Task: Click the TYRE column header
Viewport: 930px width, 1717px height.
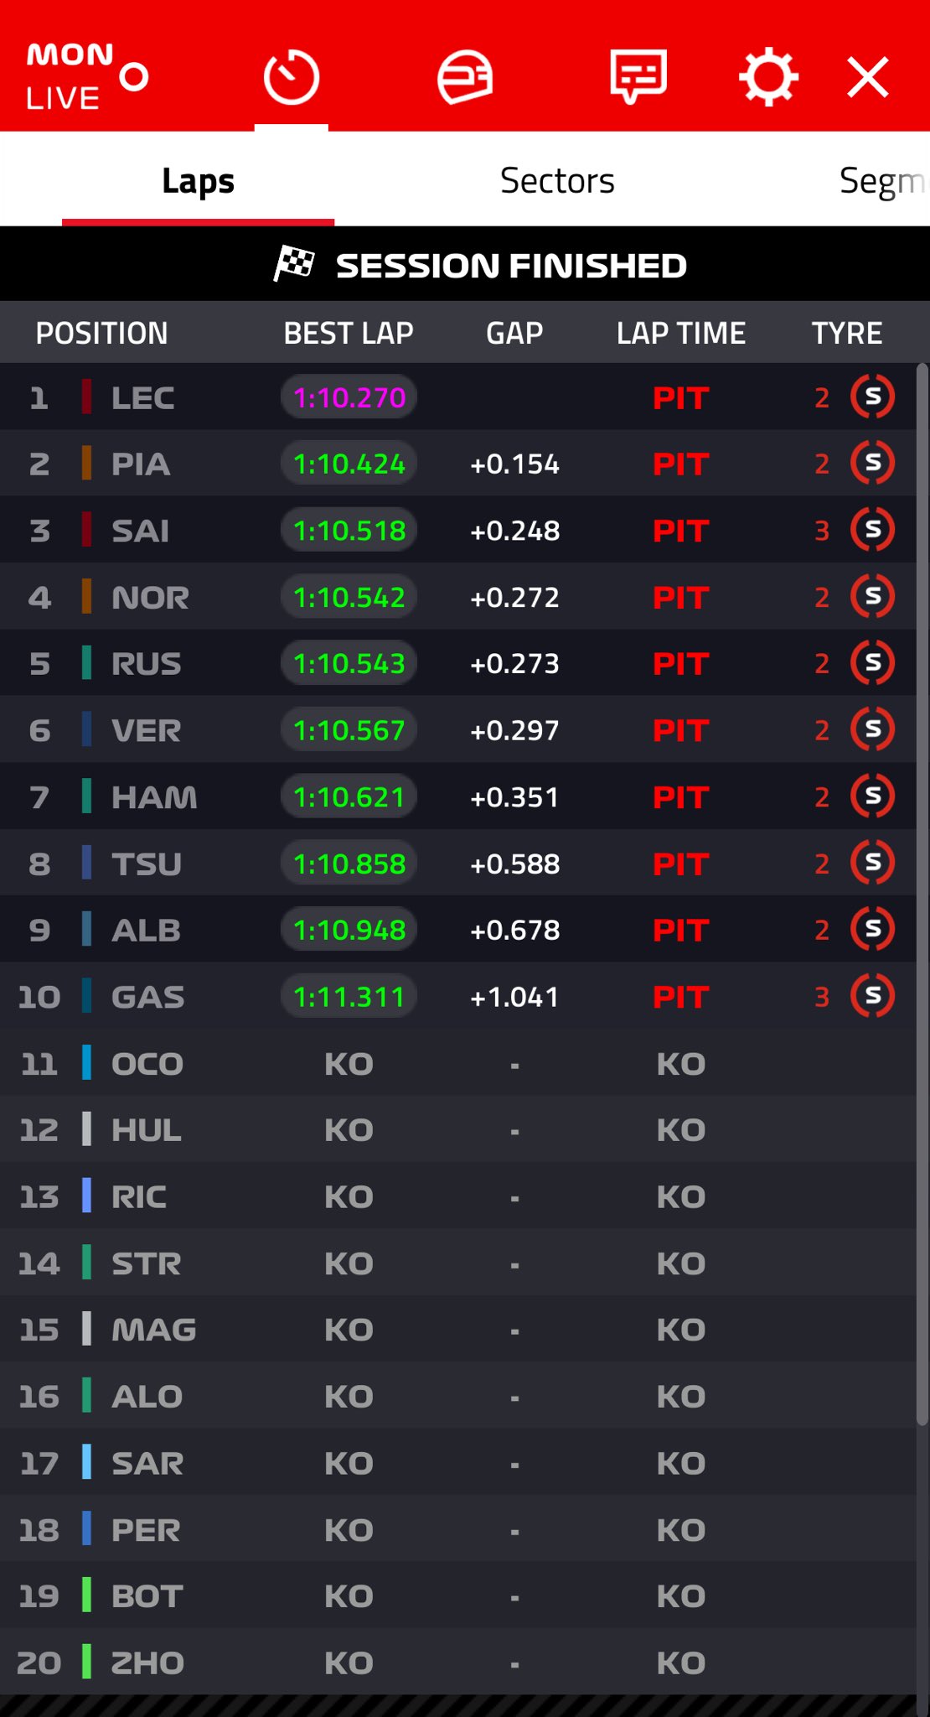Action: tap(846, 334)
